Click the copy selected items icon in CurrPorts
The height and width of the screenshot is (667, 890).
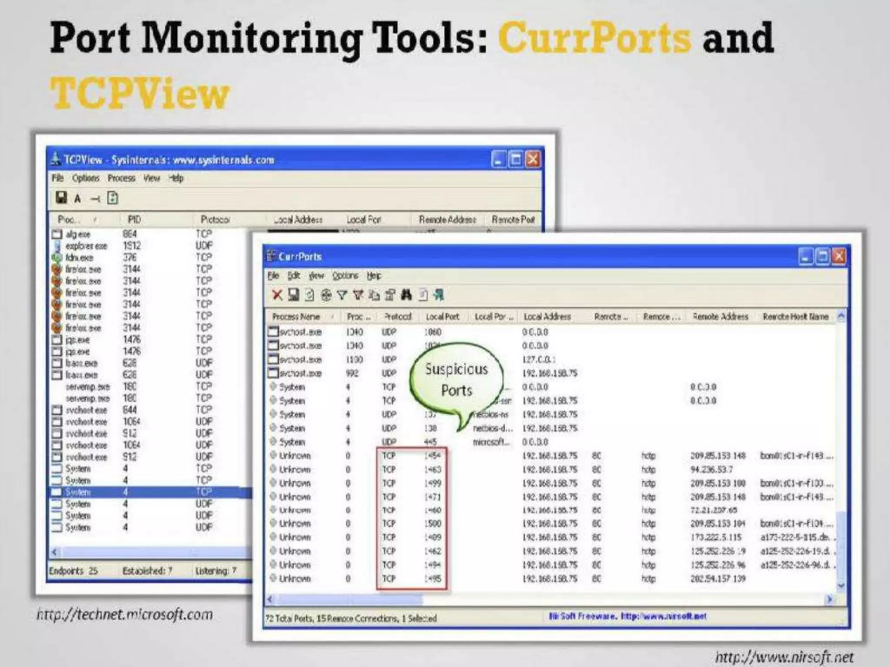[x=374, y=295]
